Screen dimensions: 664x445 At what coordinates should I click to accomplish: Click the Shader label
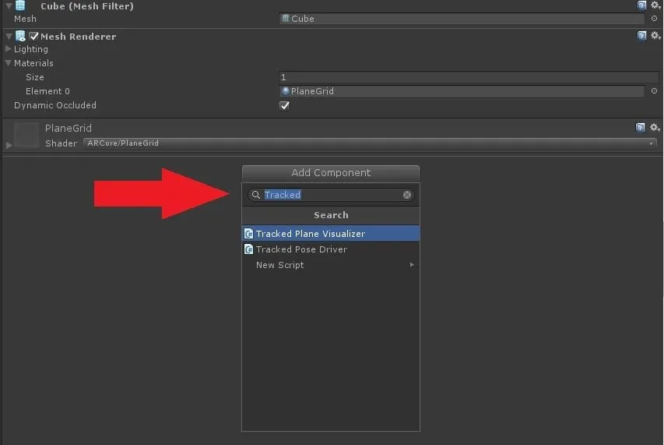61,143
